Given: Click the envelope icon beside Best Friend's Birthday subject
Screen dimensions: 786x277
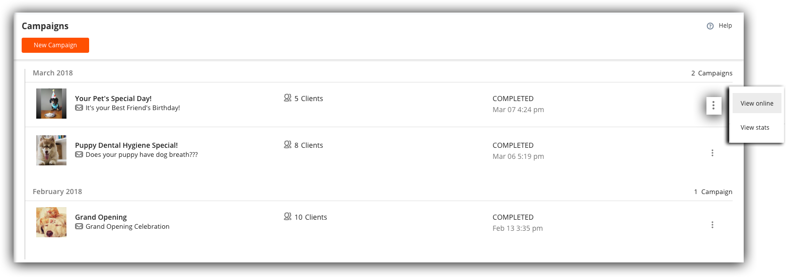Looking at the screenshot, I should [79, 108].
